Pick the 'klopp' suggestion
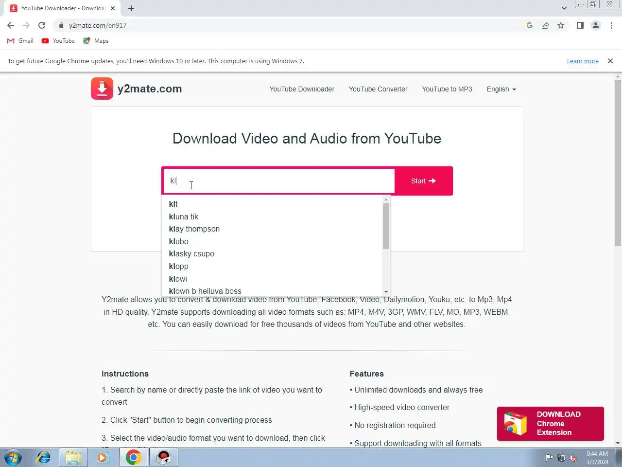 click(272, 266)
